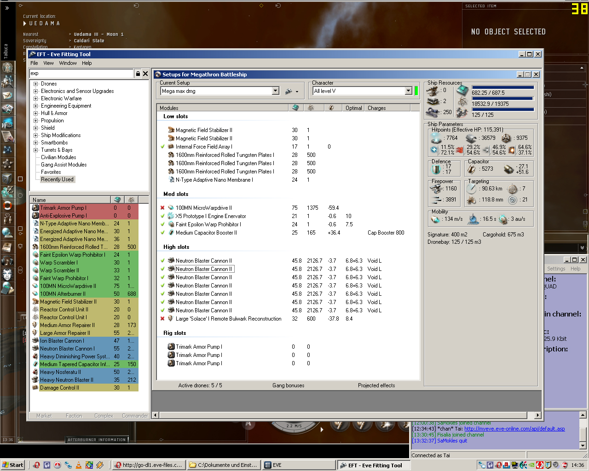Click the CPU chip icon in Ship Resources
The height and width of the screenshot is (471, 589).
tap(462, 91)
